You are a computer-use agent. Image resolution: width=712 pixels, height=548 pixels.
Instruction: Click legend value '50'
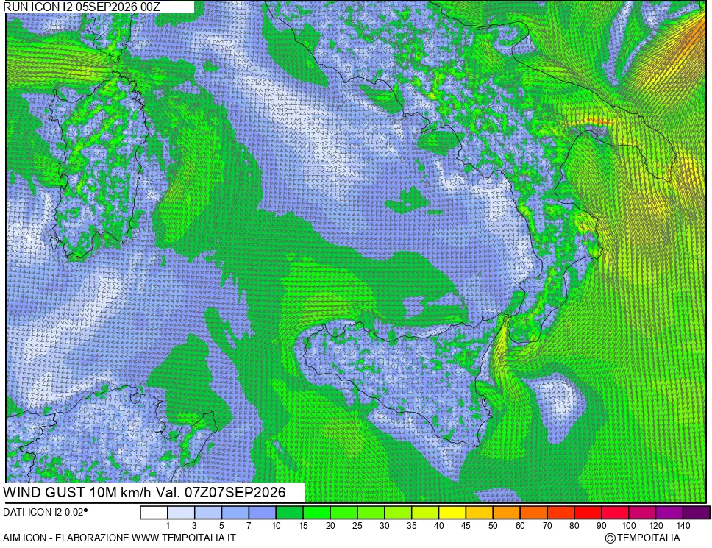[x=493, y=526]
